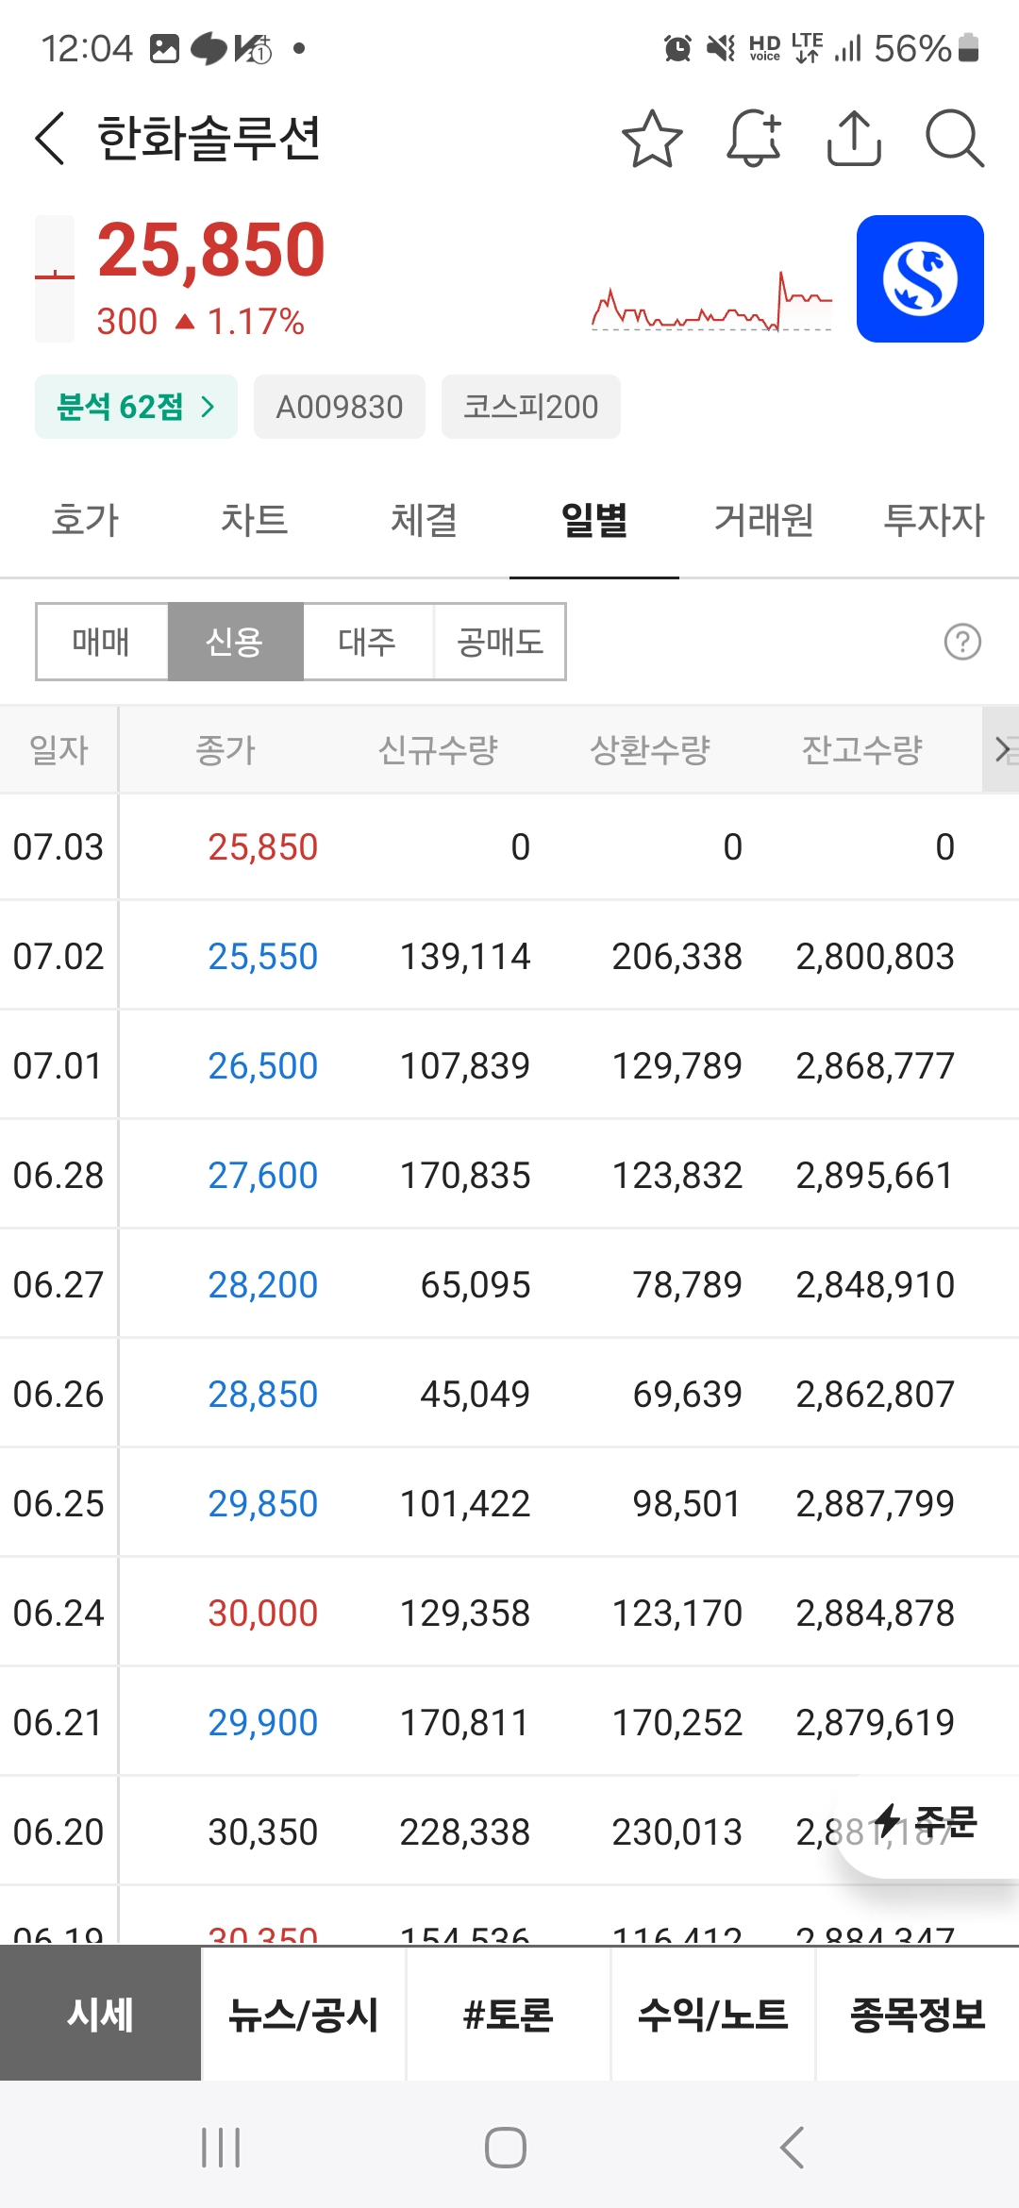This screenshot has width=1019, height=2208.
Task: Open the #토론 bottom tab
Action: pyautogui.click(x=509, y=2015)
